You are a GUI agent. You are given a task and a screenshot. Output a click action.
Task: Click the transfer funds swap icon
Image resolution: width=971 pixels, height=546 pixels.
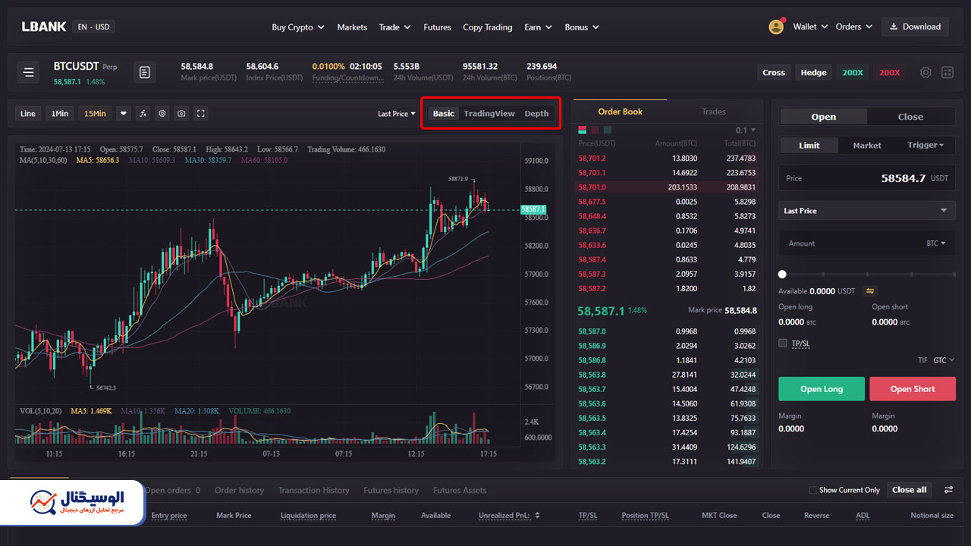click(x=870, y=291)
